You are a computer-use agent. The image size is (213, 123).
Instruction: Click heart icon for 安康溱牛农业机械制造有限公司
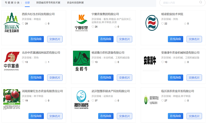[x=163, y=62]
